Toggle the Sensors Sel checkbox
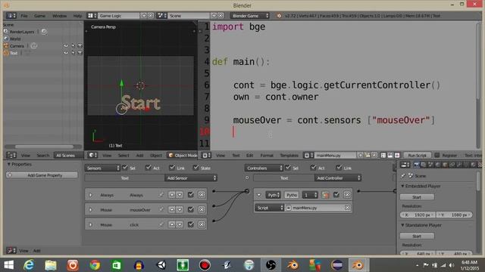 coord(125,168)
